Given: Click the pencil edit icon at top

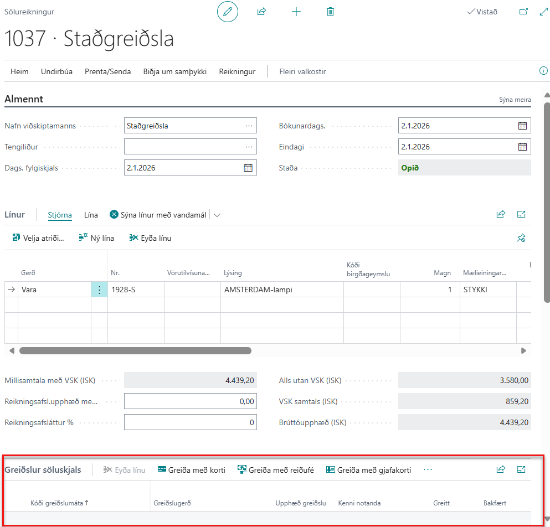Looking at the screenshot, I should click(227, 12).
